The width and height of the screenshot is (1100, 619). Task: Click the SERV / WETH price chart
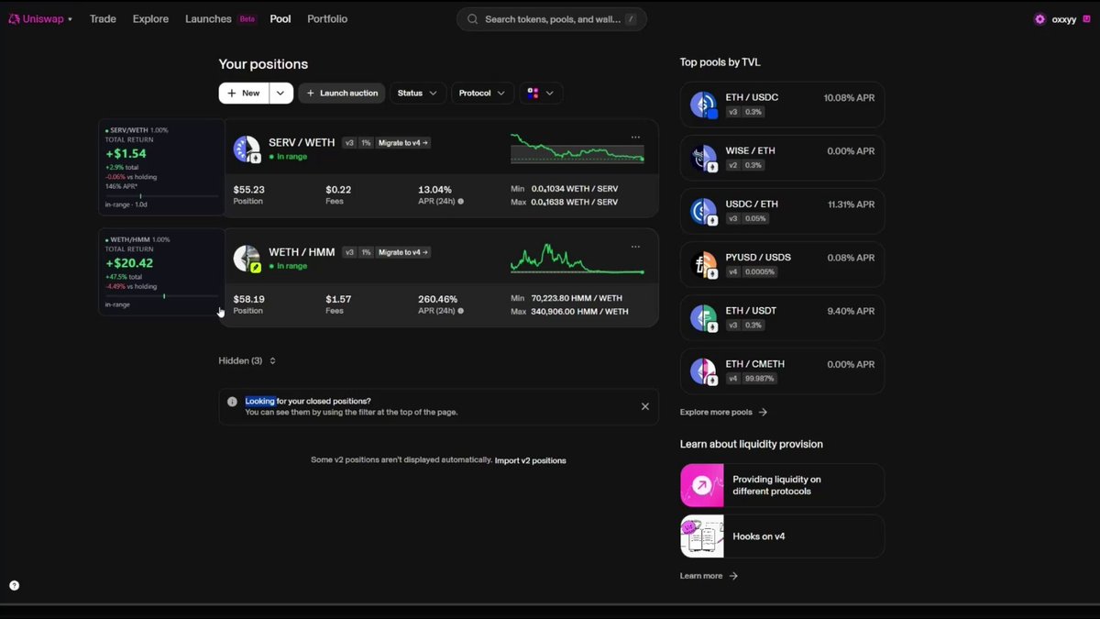click(577, 149)
